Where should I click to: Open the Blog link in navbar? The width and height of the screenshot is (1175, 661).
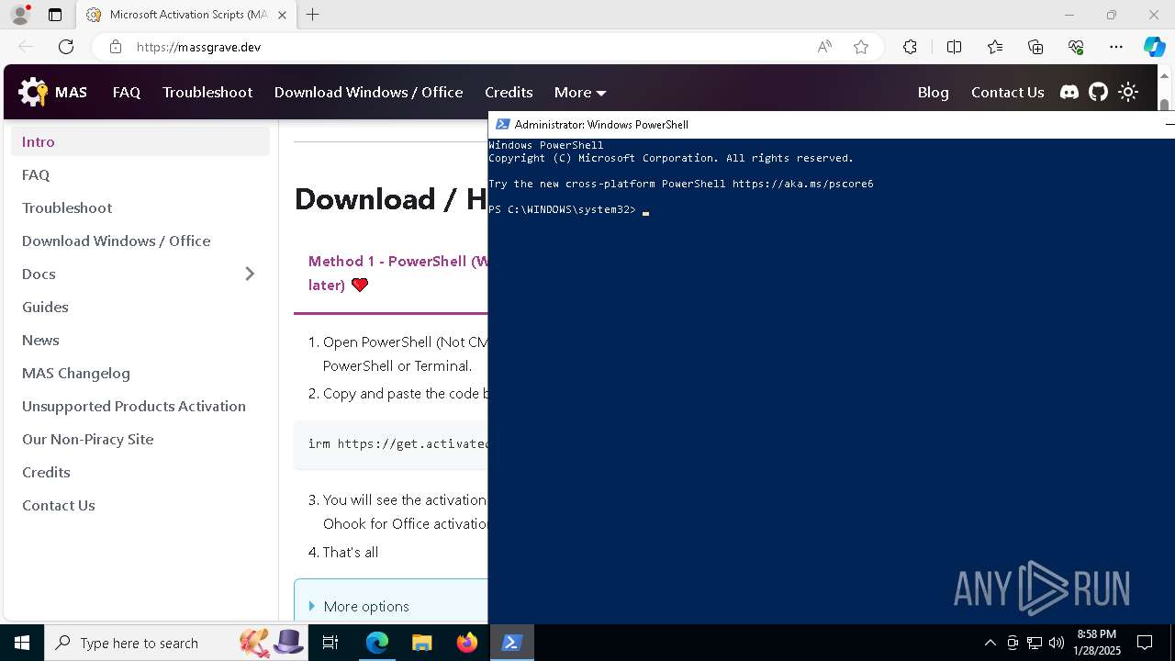tap(933, 92)
